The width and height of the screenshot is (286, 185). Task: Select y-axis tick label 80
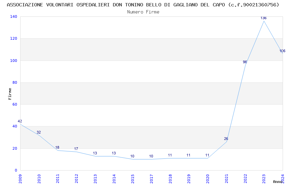coord(14,82)
